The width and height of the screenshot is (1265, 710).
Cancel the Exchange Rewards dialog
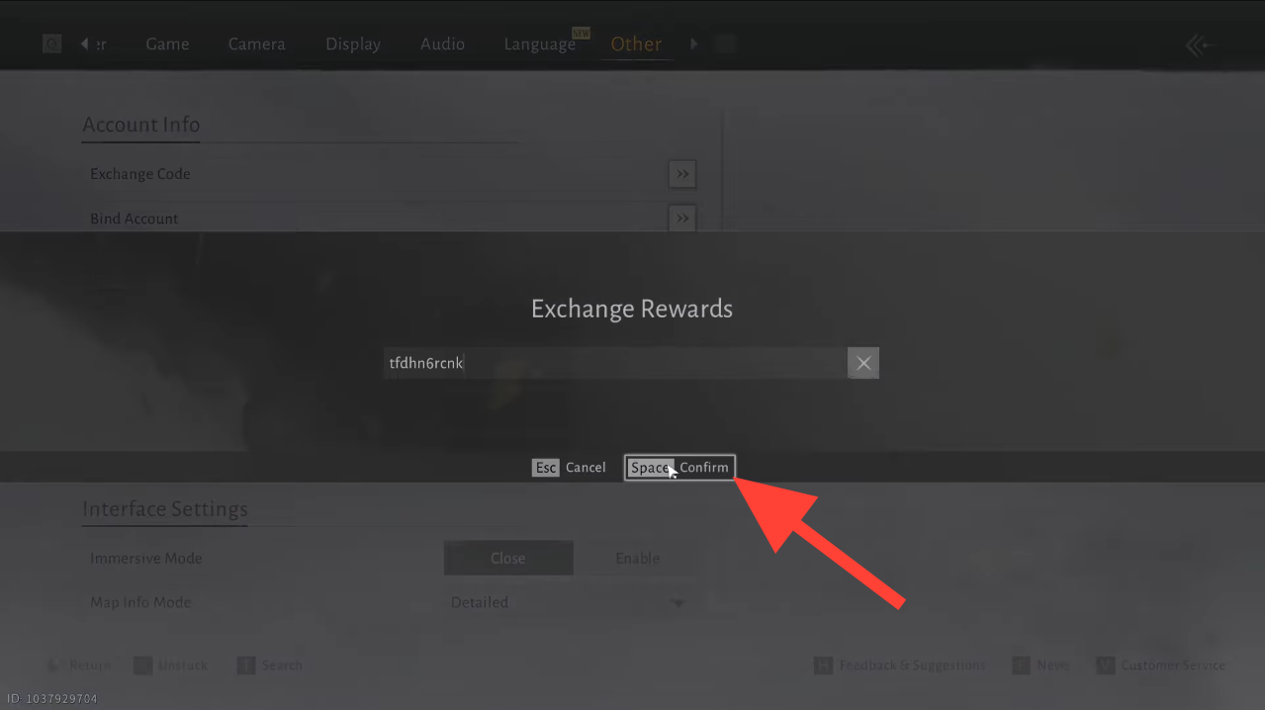tap(570, 467)
